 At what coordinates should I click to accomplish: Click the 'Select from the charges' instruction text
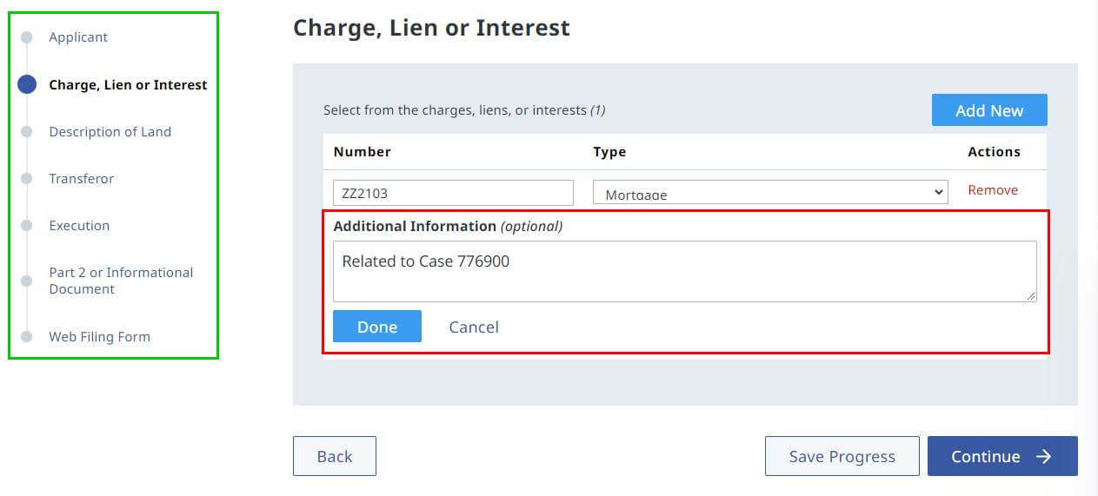[464, 110]
